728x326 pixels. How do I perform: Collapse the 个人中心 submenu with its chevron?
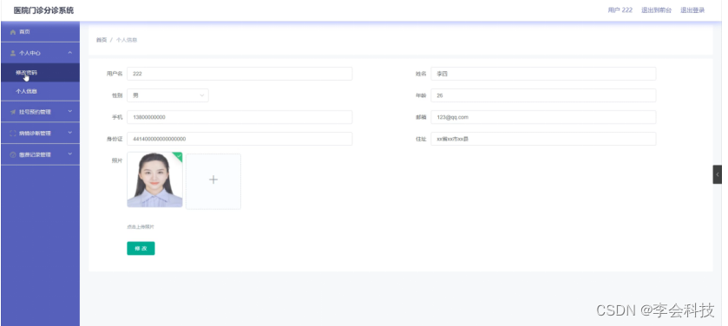[x=70, y=53]
